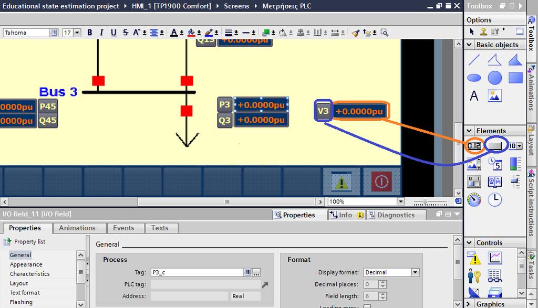Click the text alignment icon

[154, 33]
